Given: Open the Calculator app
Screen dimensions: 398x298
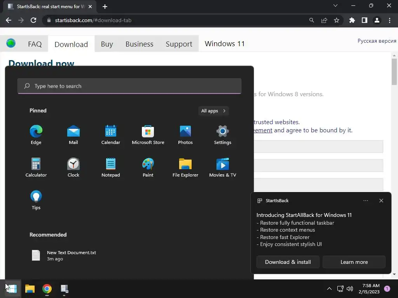Looking at the screenshot, I should pos(36,167).
